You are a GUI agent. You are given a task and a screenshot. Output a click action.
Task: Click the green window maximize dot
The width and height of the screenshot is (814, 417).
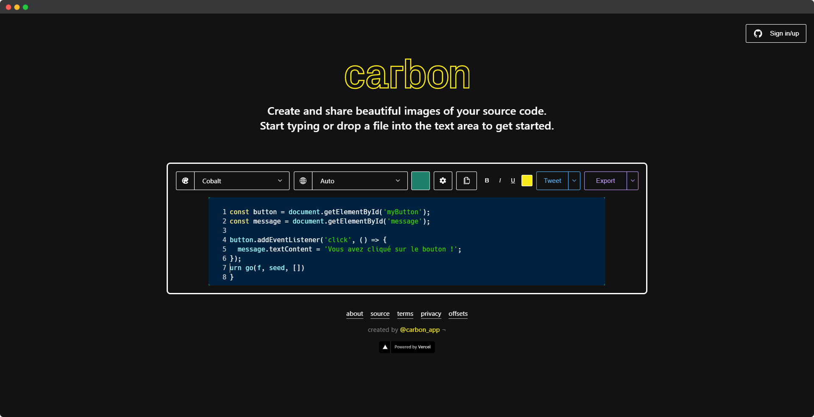25,7
